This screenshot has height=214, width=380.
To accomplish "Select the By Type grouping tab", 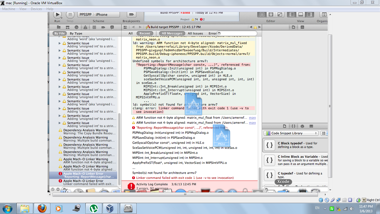I will tap(76, 33).
